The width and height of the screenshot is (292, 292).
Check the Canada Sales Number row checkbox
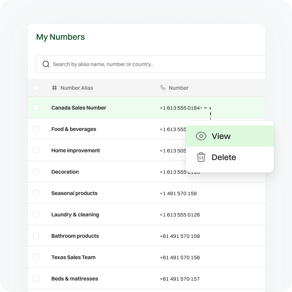(x=36, y=108)
